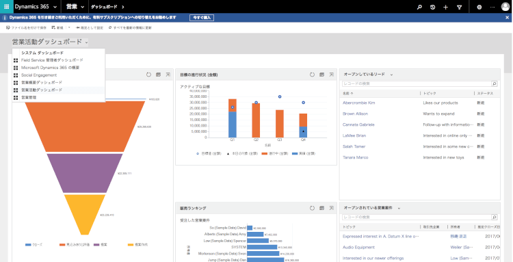The width and height of the screenshot is (513, 262).
Task: Enlarge the 目標の進行状況 chart
Action: (x=332, y=75)
